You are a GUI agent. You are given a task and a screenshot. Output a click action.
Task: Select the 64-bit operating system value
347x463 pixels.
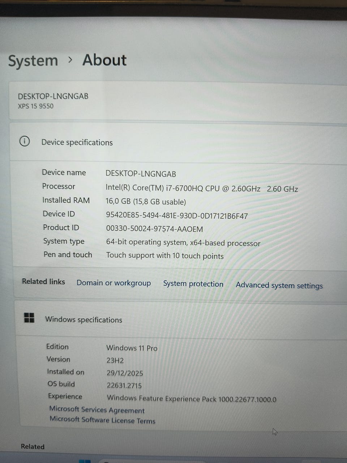click(x=183, y=242)
